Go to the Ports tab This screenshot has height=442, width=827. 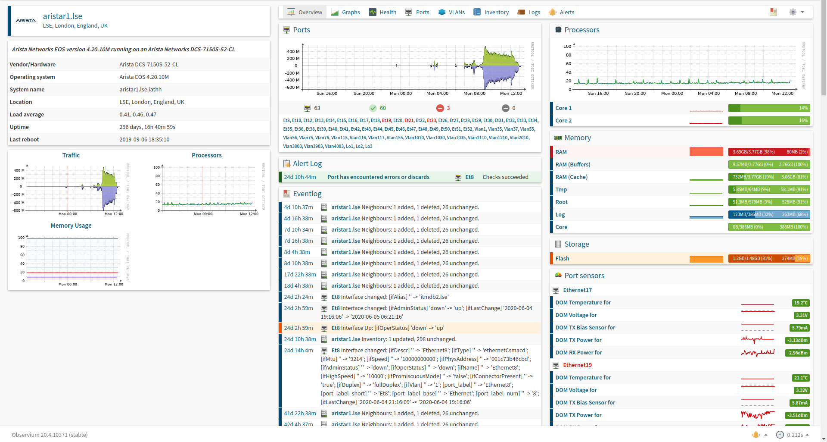pos(417,12)
